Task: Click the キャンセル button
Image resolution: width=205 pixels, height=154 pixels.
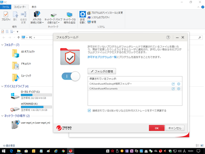Action: click(175, 128)
